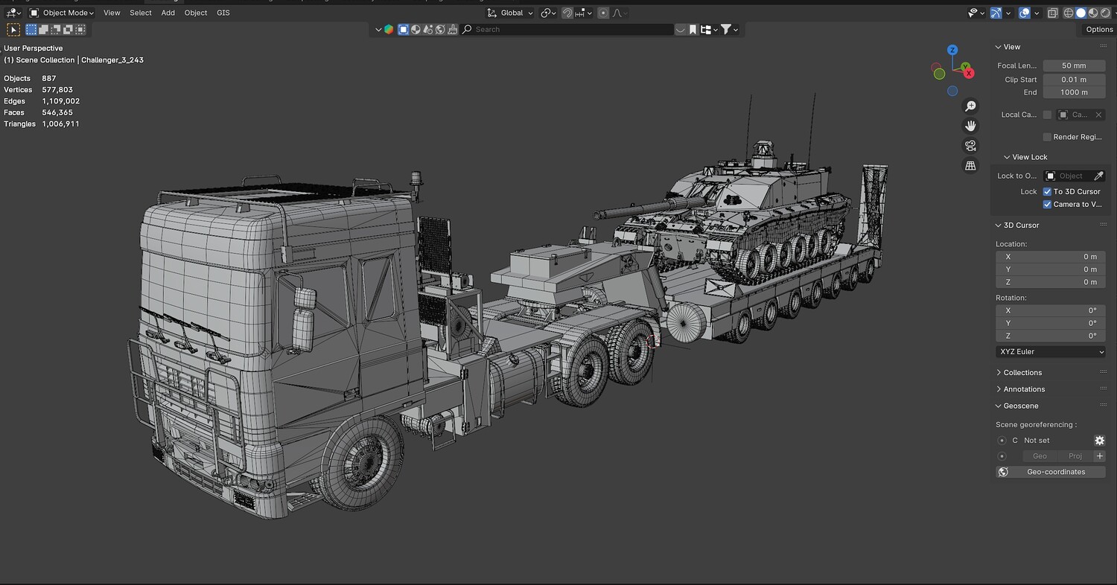Toggle proportional editing
Screen dimensions: 1117x585
tap(603, 13)
